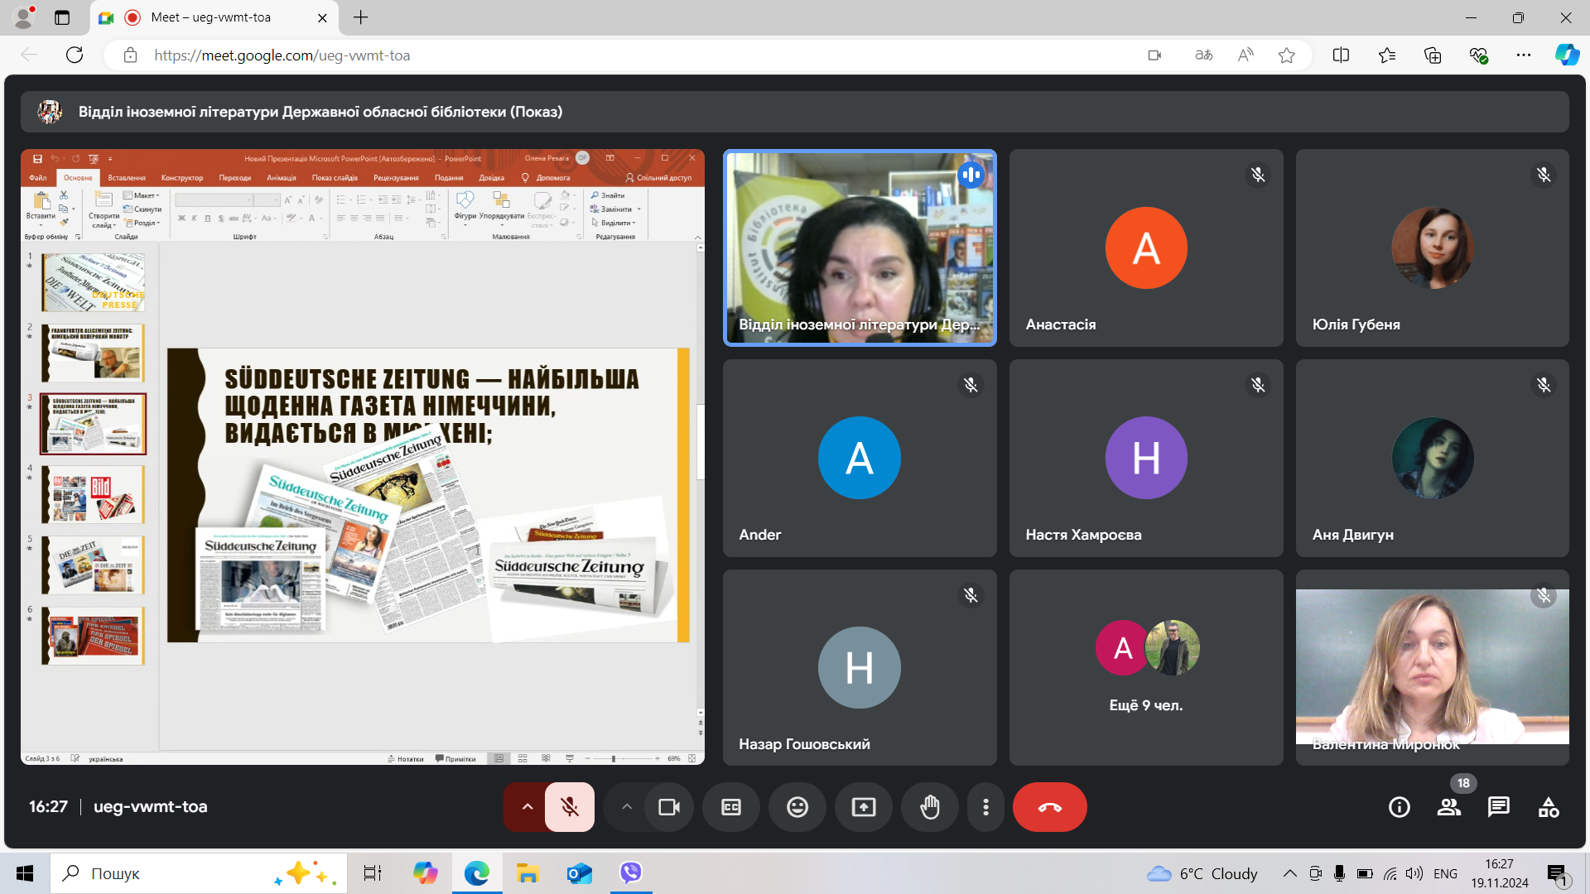1590x894 pixels.
Task: Switch the ENG input language
Action: (x=1445, y=873)
